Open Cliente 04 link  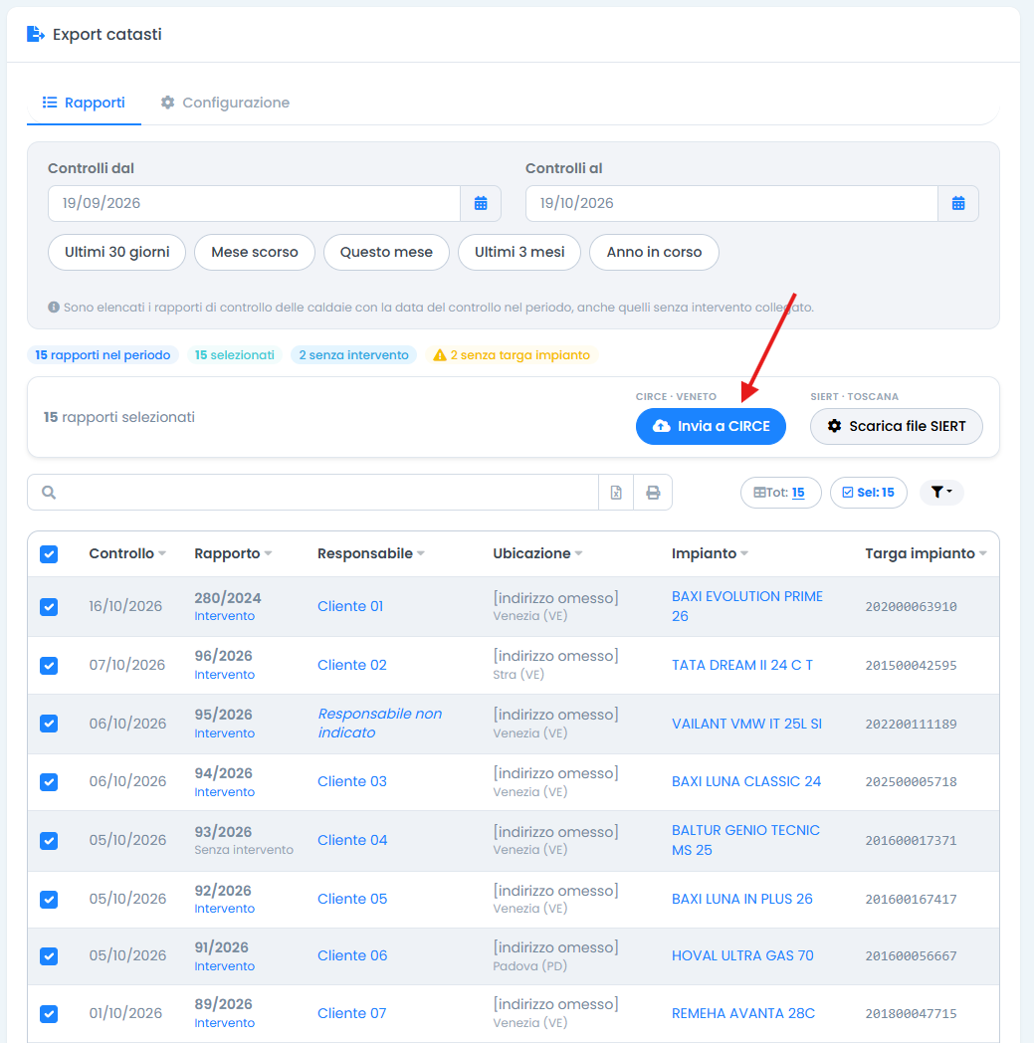click(352, 840)
